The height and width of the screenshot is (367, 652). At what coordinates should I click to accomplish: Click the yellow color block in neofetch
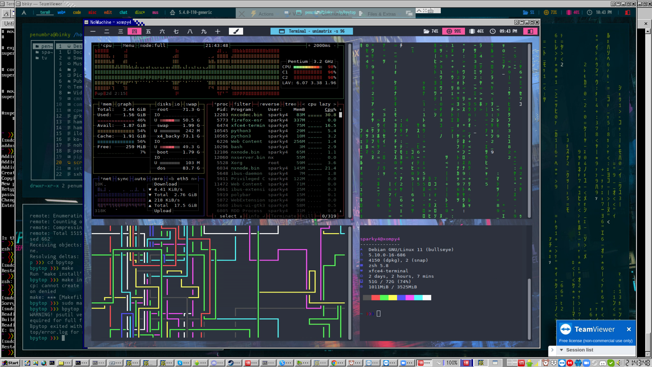coord(392,298)
